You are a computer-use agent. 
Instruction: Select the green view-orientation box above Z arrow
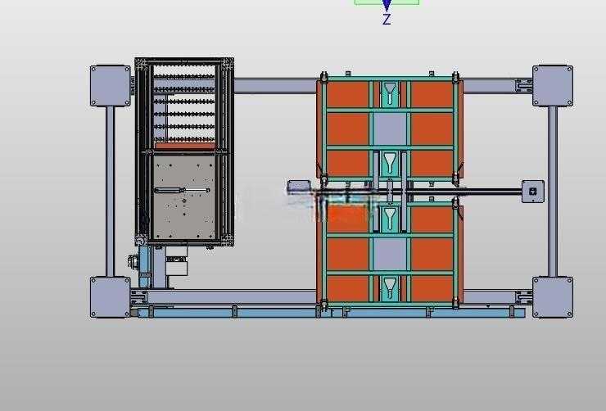point(387,2)
